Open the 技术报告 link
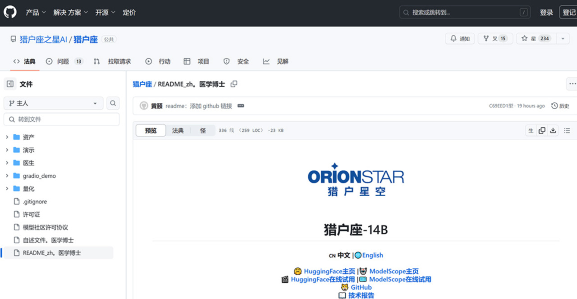This screenshot has height=299, width=577. click(x=361, y=295)
